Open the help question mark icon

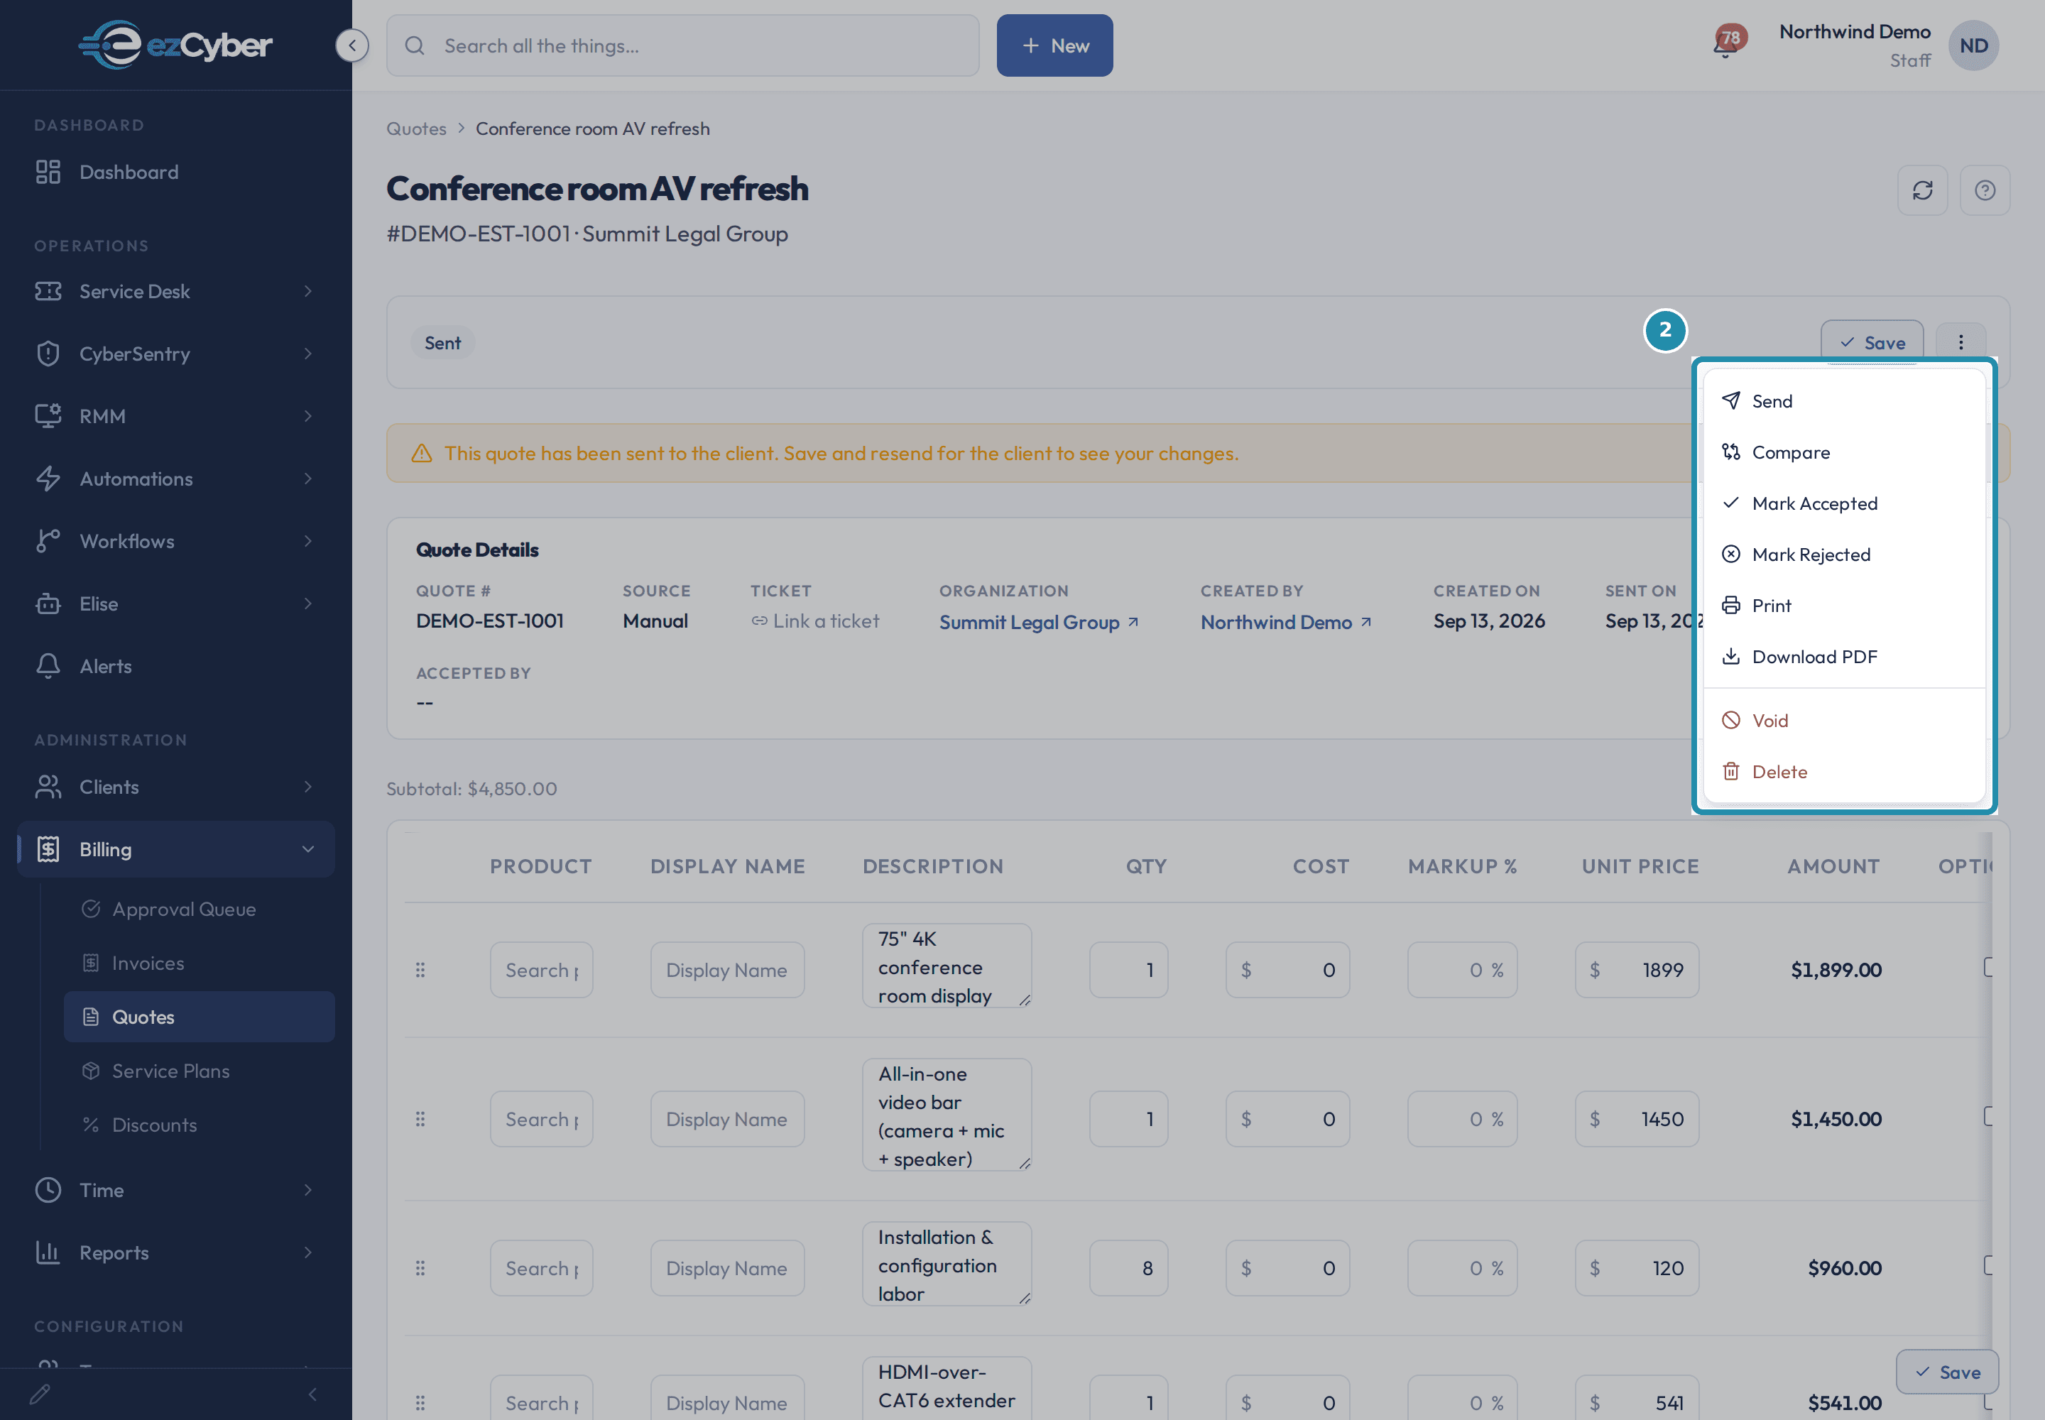coord(1985,190)
